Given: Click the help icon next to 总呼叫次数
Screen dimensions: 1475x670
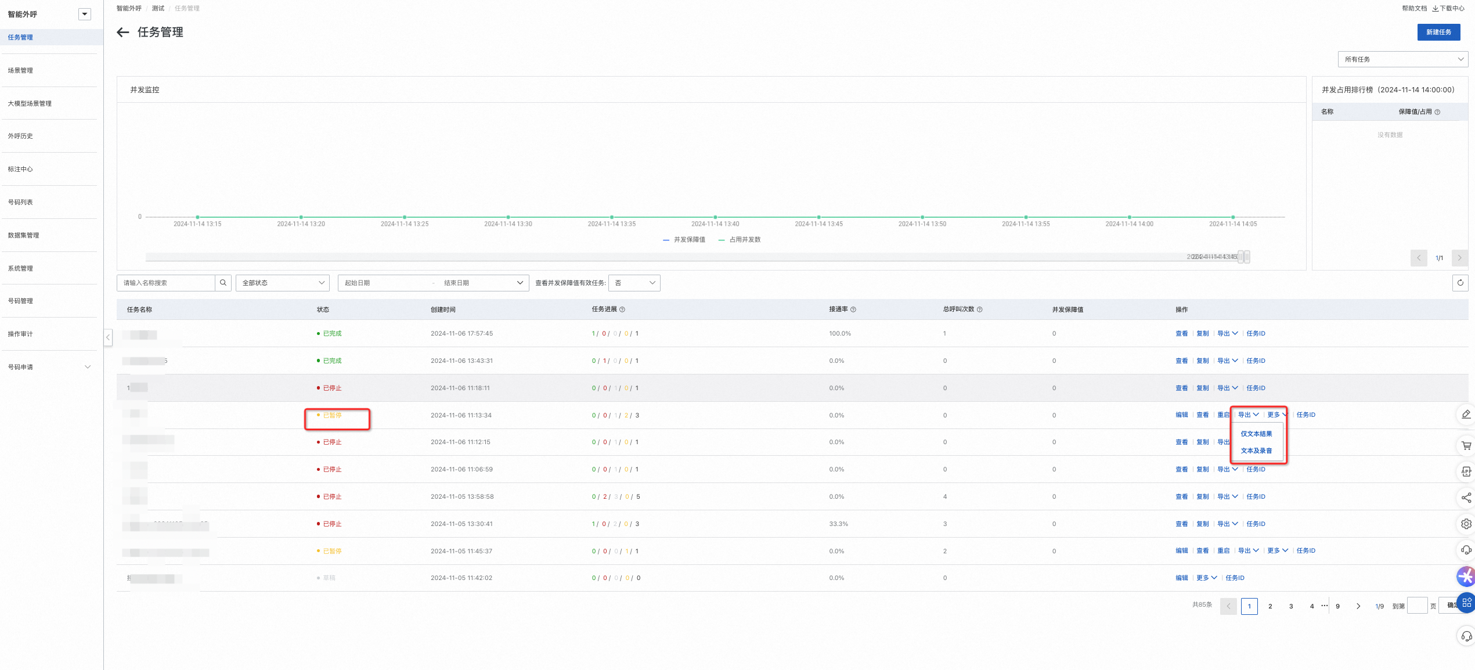Looking at the screenshot, I should 980,309.
